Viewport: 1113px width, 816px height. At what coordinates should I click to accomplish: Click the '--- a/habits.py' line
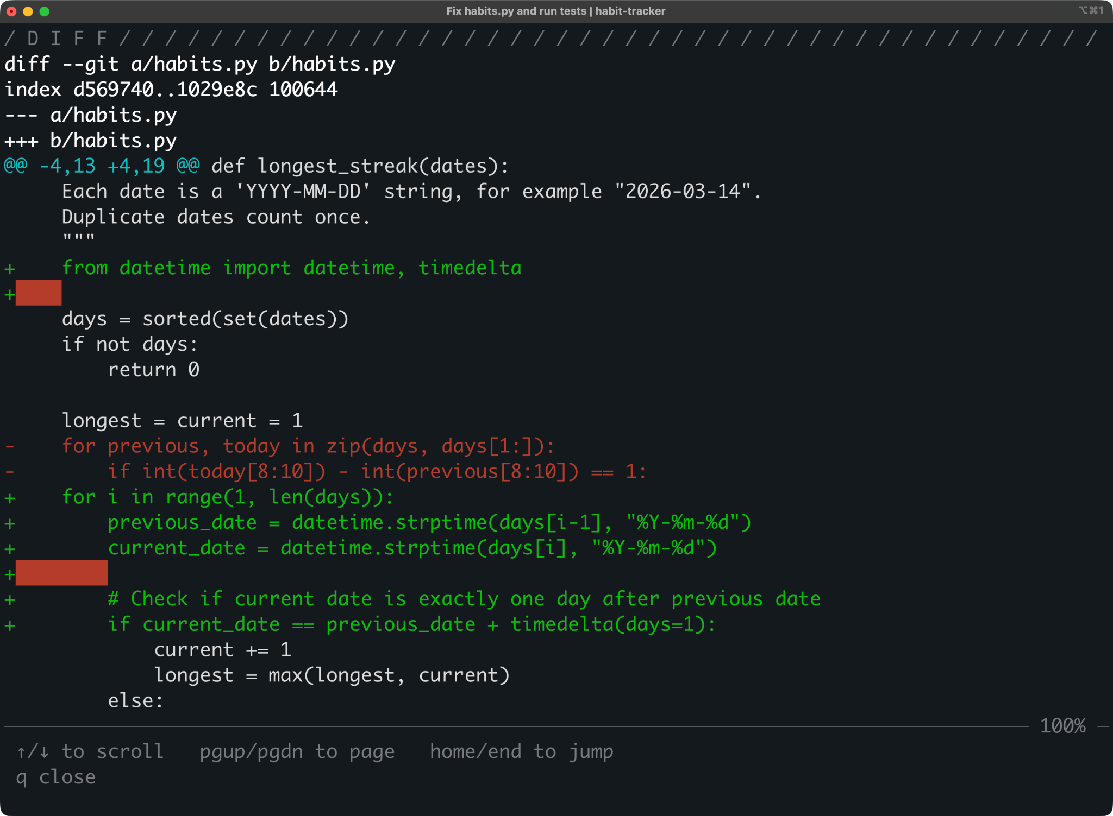pyautogui.click(x=91, y=115)
